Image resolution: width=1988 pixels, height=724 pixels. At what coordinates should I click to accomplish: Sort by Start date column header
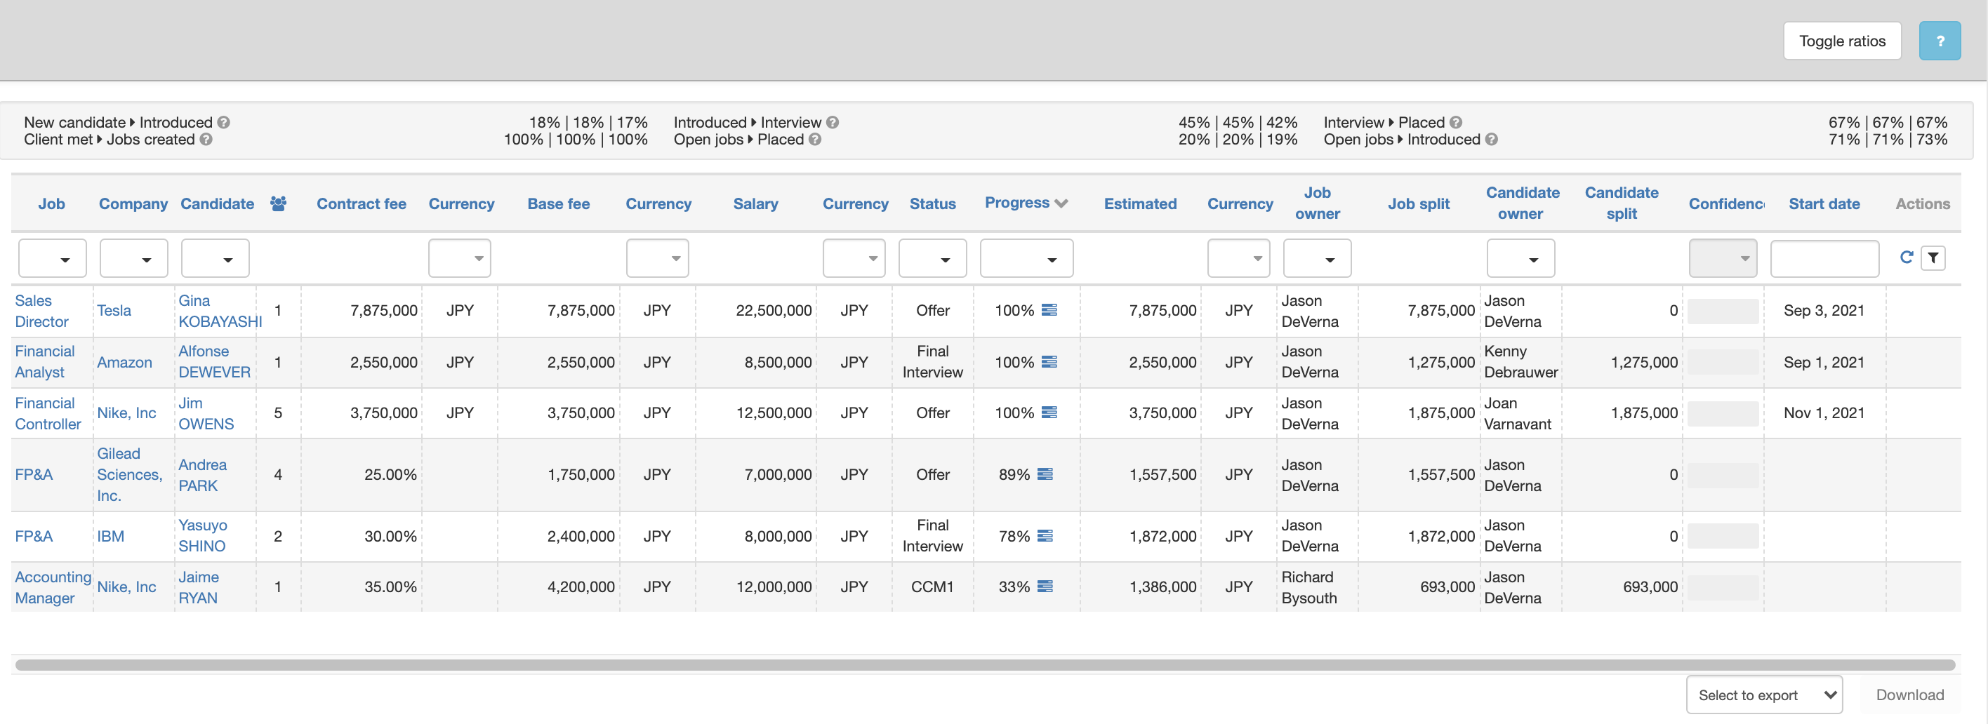(1824, 203)
